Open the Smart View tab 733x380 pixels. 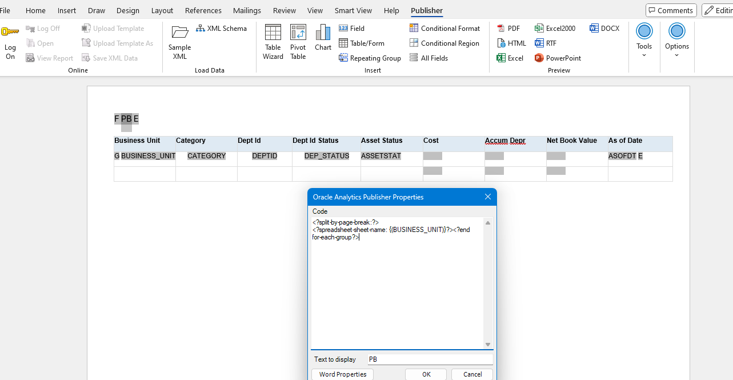click(x=353, y=10)
